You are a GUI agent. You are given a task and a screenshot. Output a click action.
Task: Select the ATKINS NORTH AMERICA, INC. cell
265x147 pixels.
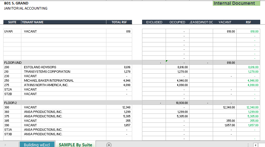tap(64, 85)
